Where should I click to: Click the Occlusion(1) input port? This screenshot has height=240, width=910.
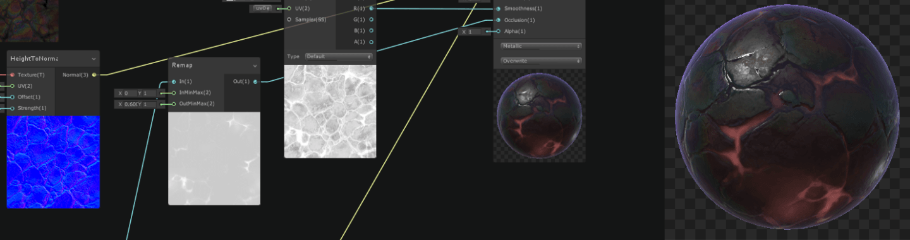pos(499,20)
